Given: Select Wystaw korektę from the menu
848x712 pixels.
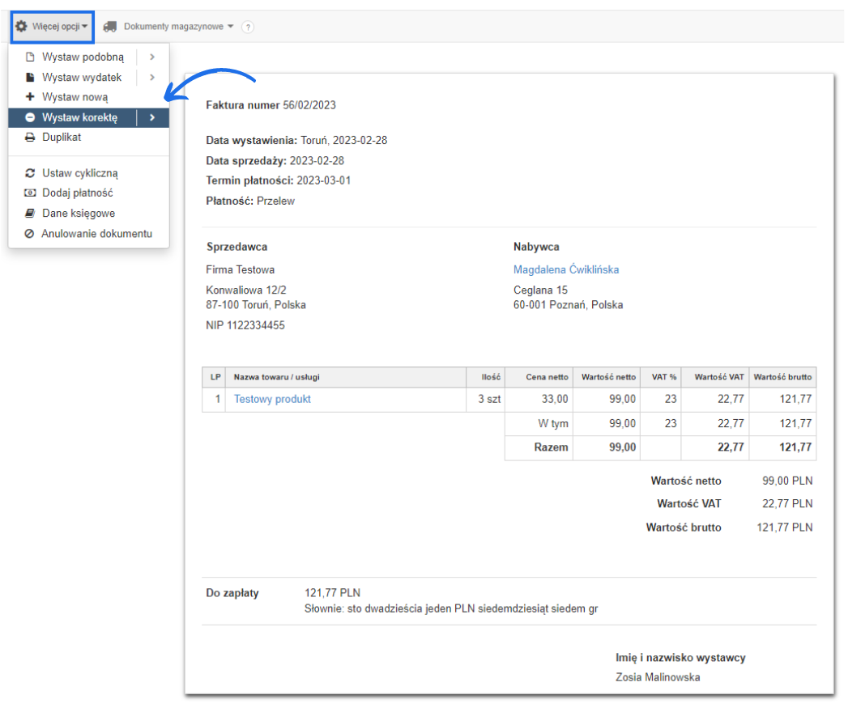Looking at the screenshot, I should (x=79, y=118).
